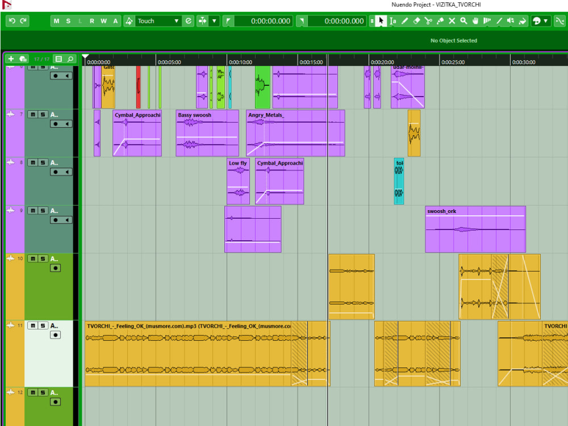Open the Auto-Scroll settings dropdown arrow

[214, 21]
